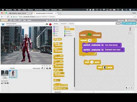Select the Motion blocks category

pos(57,27)
